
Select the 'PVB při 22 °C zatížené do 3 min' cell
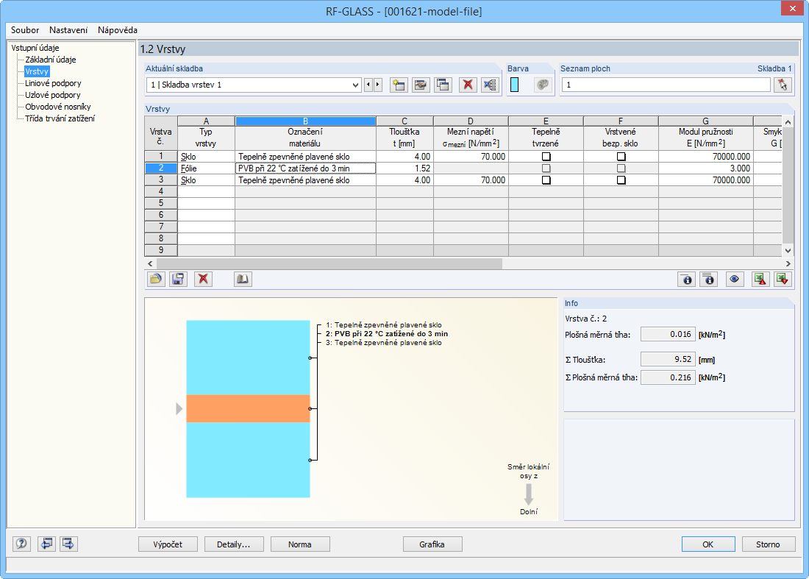click(305, 168)
